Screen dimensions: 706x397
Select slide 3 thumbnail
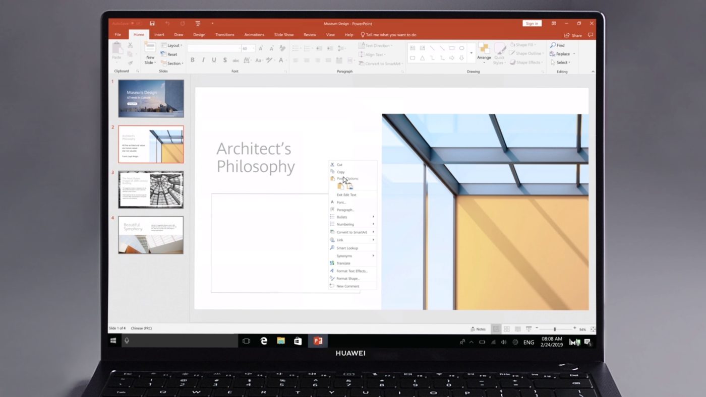151,189
